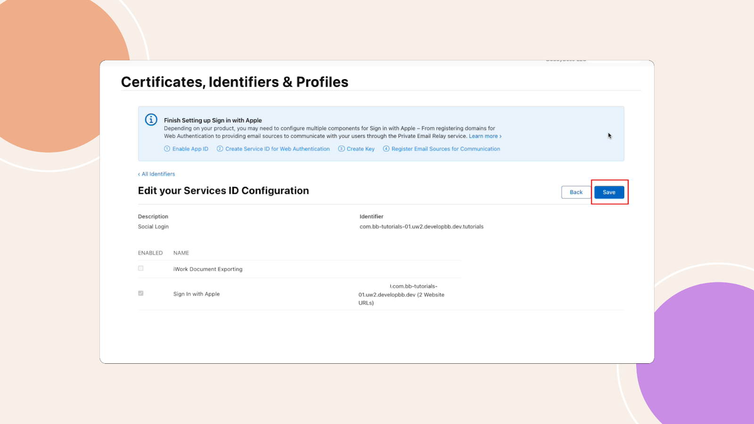The image size is (754, 424).
Task: Open the Create Key step link
Action: pos(361,149)
